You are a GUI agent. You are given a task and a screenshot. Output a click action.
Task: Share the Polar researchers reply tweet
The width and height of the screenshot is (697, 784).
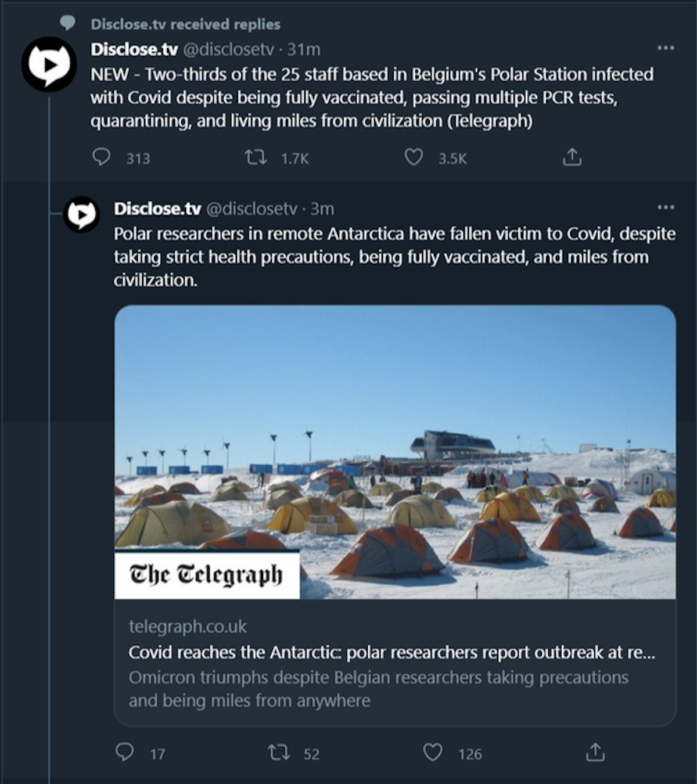[595, 753]
